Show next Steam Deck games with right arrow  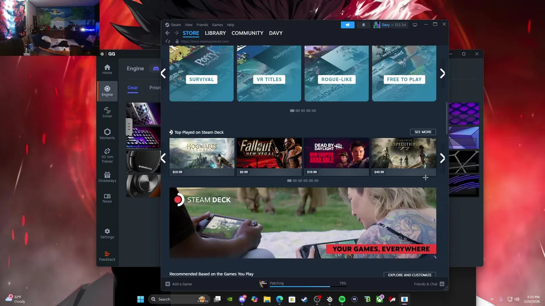coord(442,159)
